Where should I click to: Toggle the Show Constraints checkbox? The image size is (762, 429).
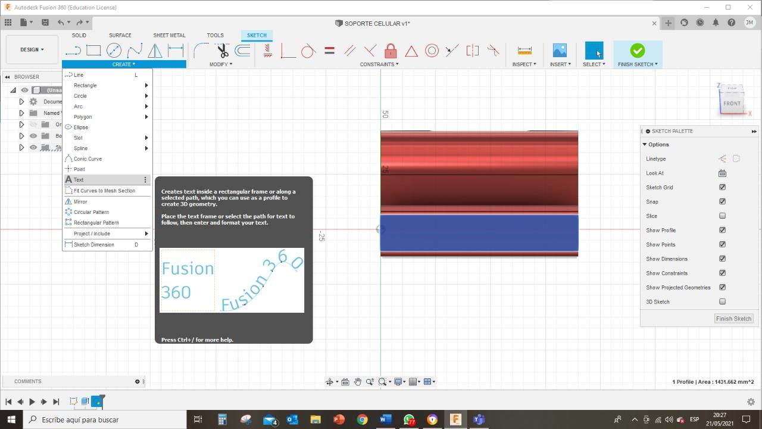722,273
